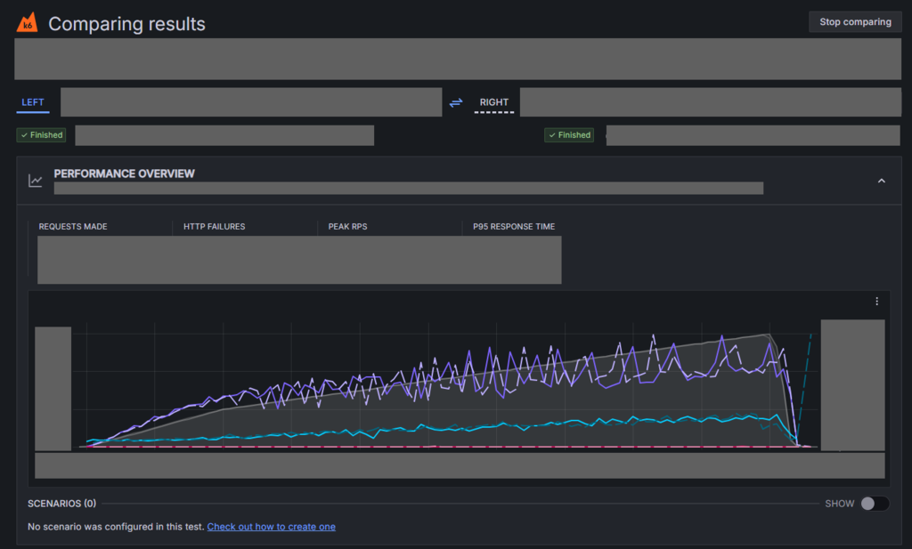This screenshot has height=549, width=912.
Task: Click the Stop comparing button
Action: point(855,21)
